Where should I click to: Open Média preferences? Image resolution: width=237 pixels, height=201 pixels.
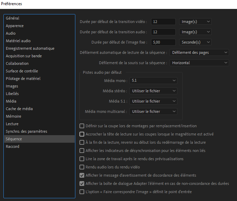tap(39, 101)
